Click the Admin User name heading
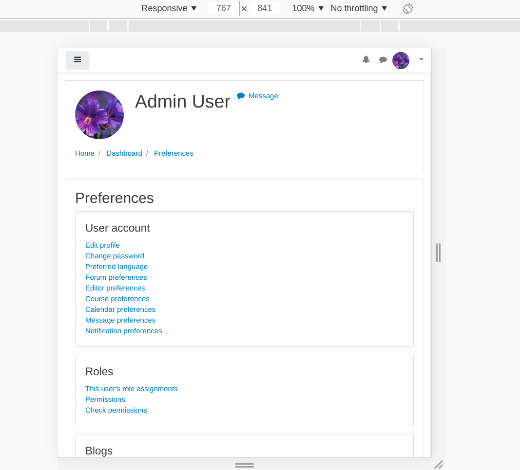The height and width of the screenshot is (470, 520). coord(182,101)
